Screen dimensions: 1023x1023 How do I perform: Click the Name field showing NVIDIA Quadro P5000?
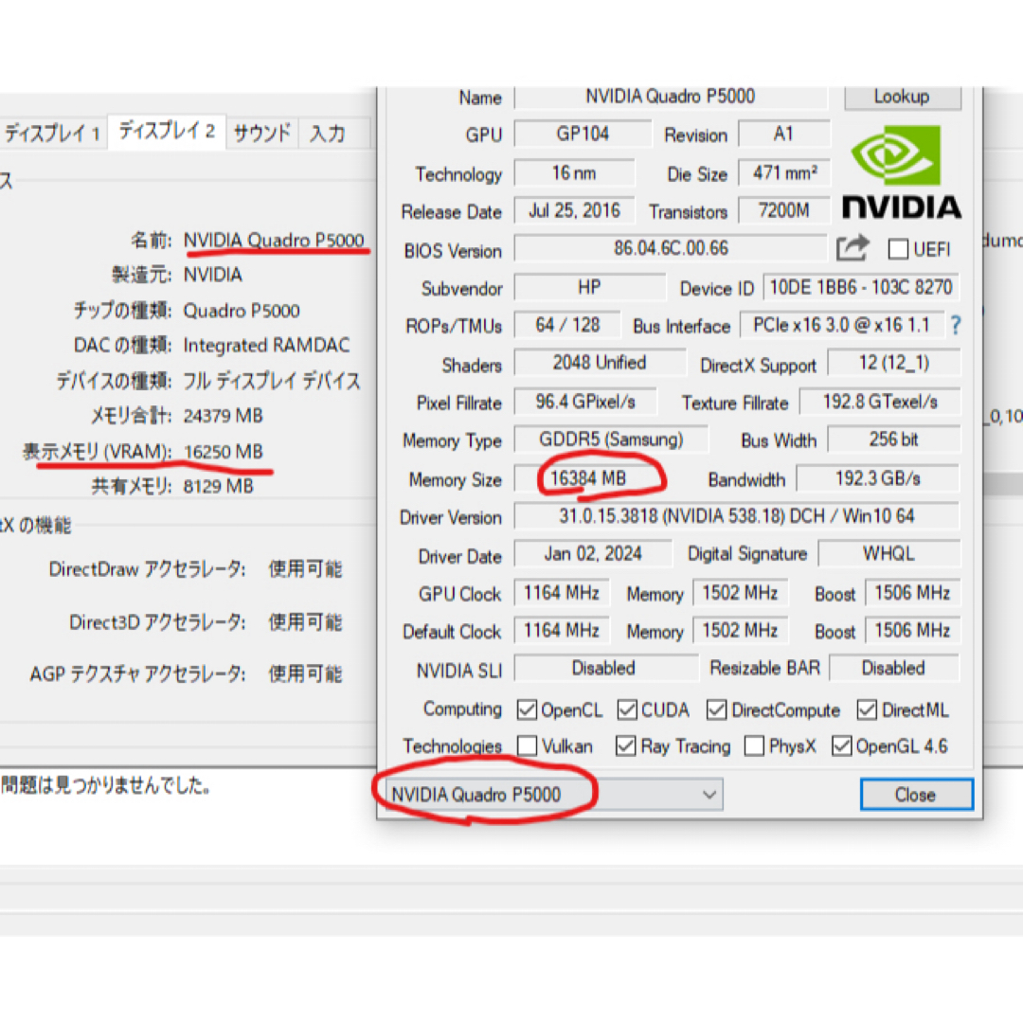pyautogui.click(x=671, y=97)
